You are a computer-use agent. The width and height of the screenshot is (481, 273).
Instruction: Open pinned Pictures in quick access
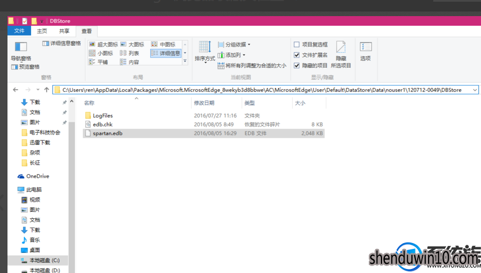point(35,122)
